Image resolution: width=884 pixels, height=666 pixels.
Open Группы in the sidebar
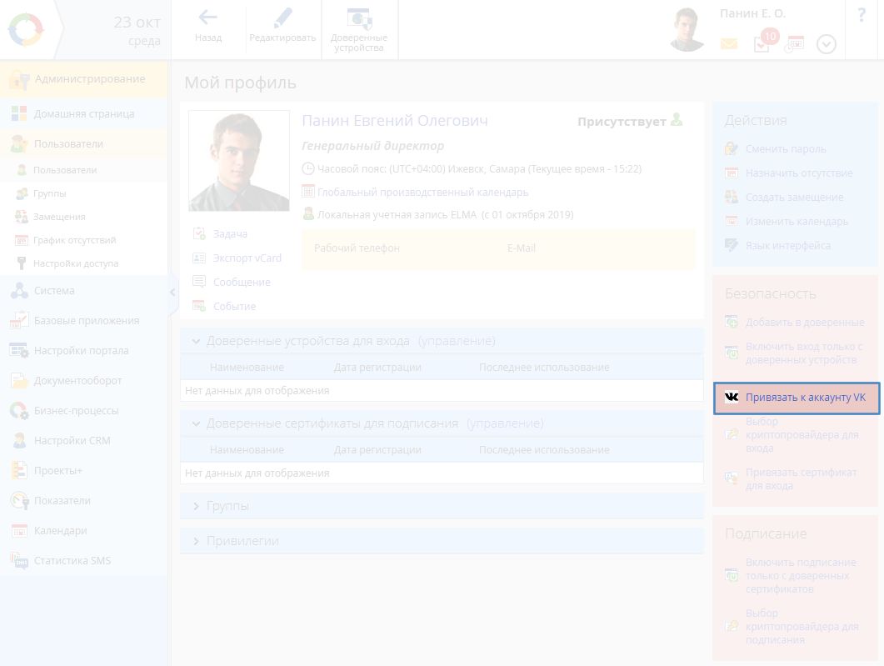pos(50,193)
